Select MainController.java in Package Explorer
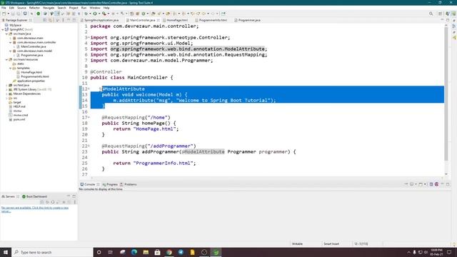The width and height of the screenshot is (457, 257). tap(34, 46)
